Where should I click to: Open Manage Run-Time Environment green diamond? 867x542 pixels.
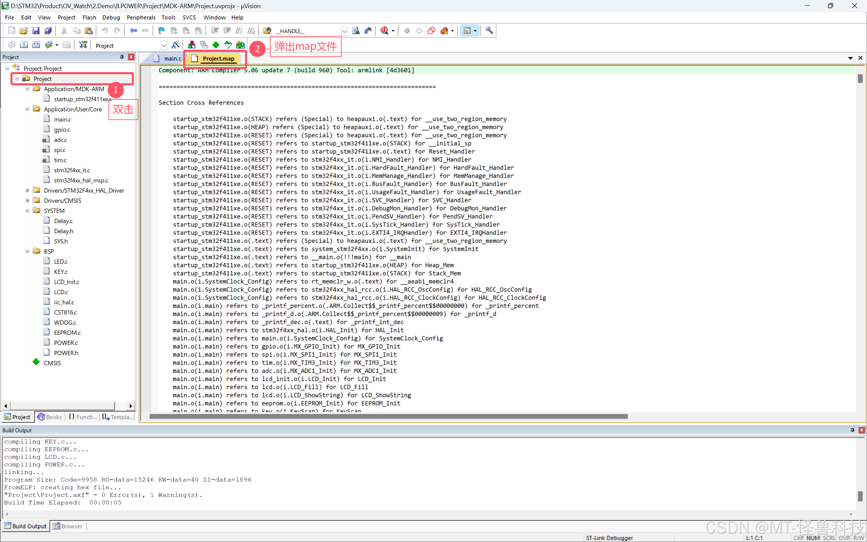216,45
